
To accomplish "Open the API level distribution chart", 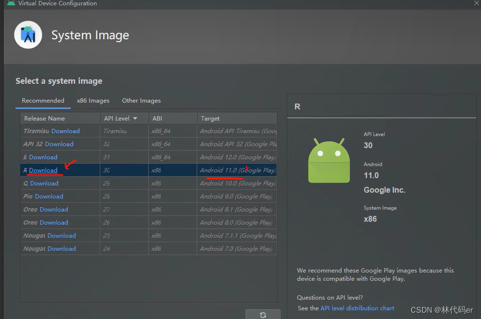I will tap(357, 308).
